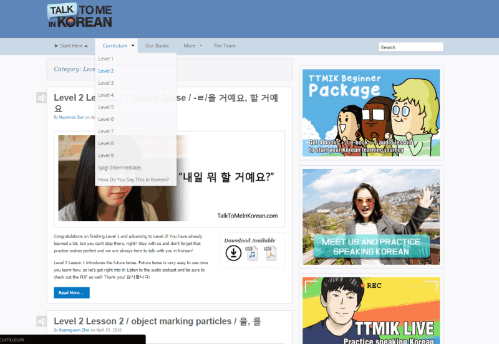Select Level 4 from Curriculum menu
This screenshot has width=499, height=344.
[136, 95]
